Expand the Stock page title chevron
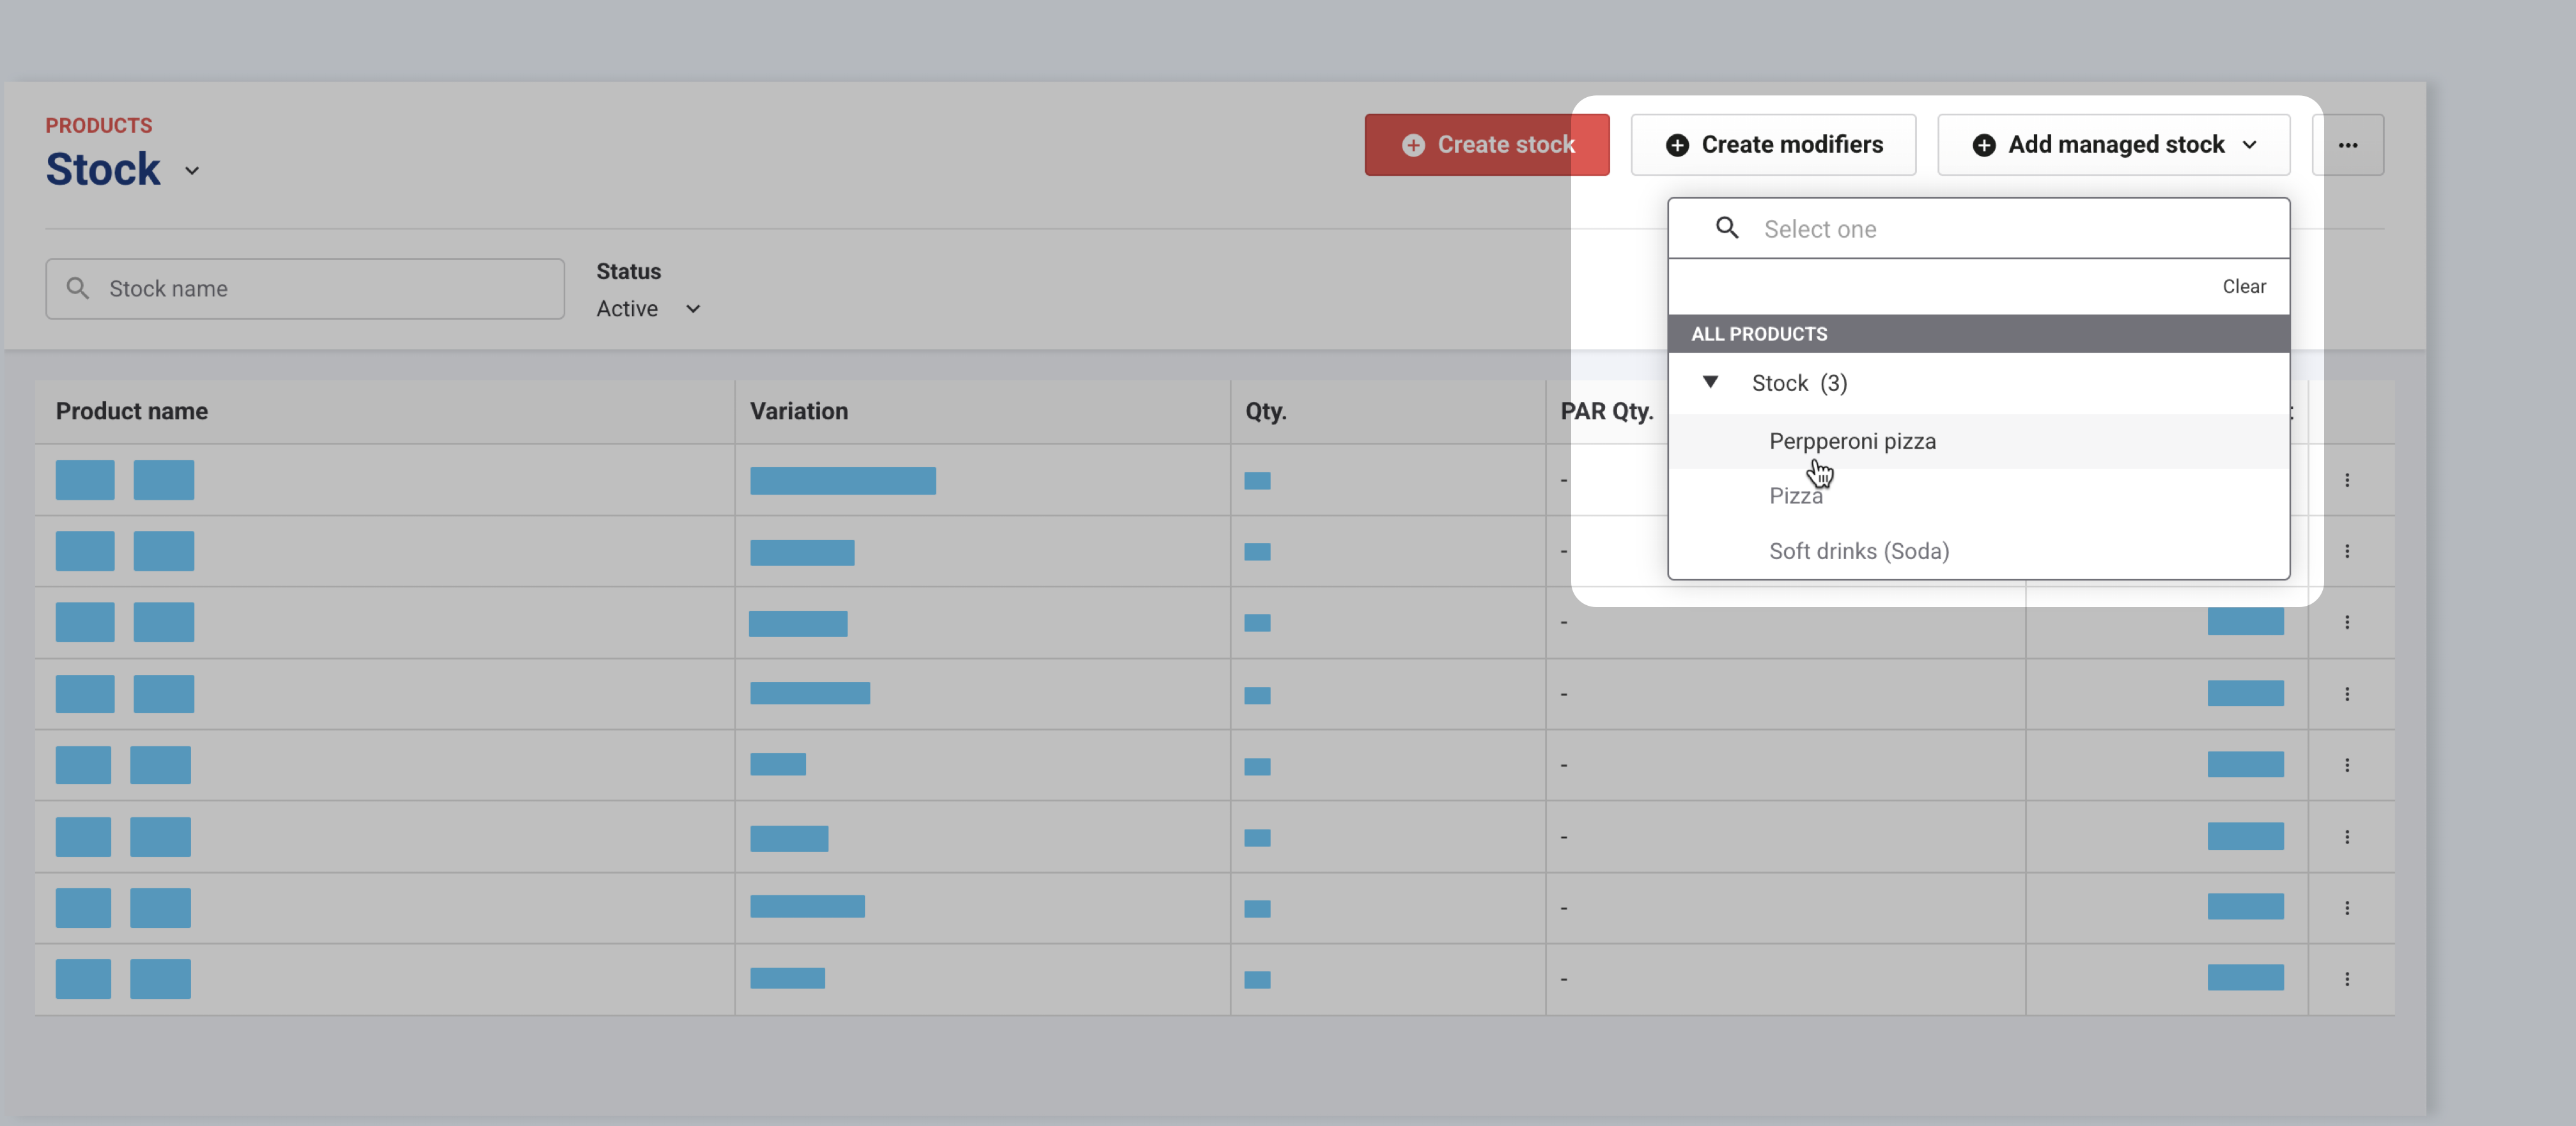 tap(192, 171)
